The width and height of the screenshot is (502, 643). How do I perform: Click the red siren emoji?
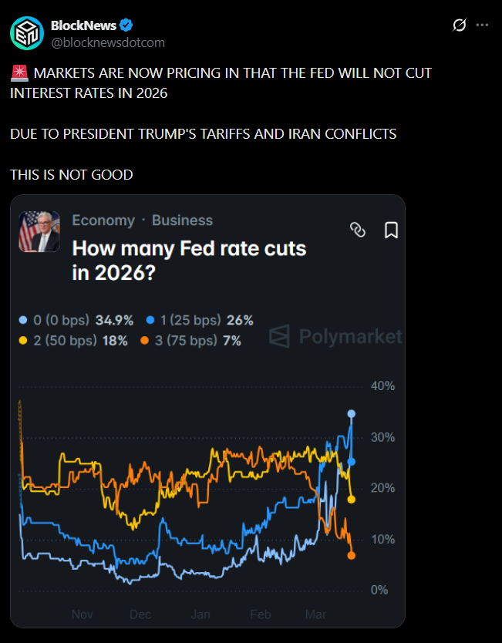point(20,73)
